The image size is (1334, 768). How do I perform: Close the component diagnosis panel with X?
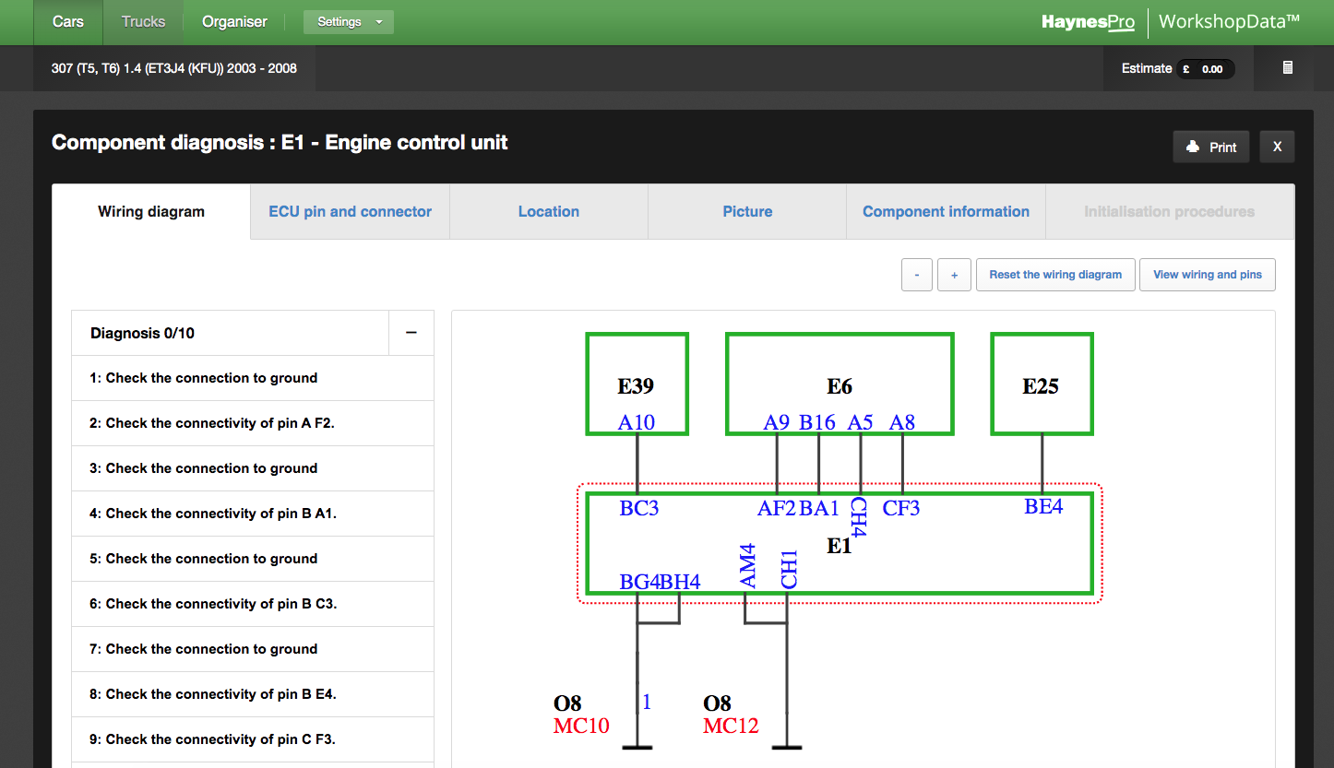pyautogui.click(x=1277, y=147)
